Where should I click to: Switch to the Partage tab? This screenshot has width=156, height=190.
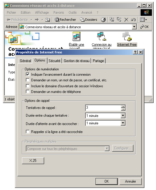[x=98, y=61]
